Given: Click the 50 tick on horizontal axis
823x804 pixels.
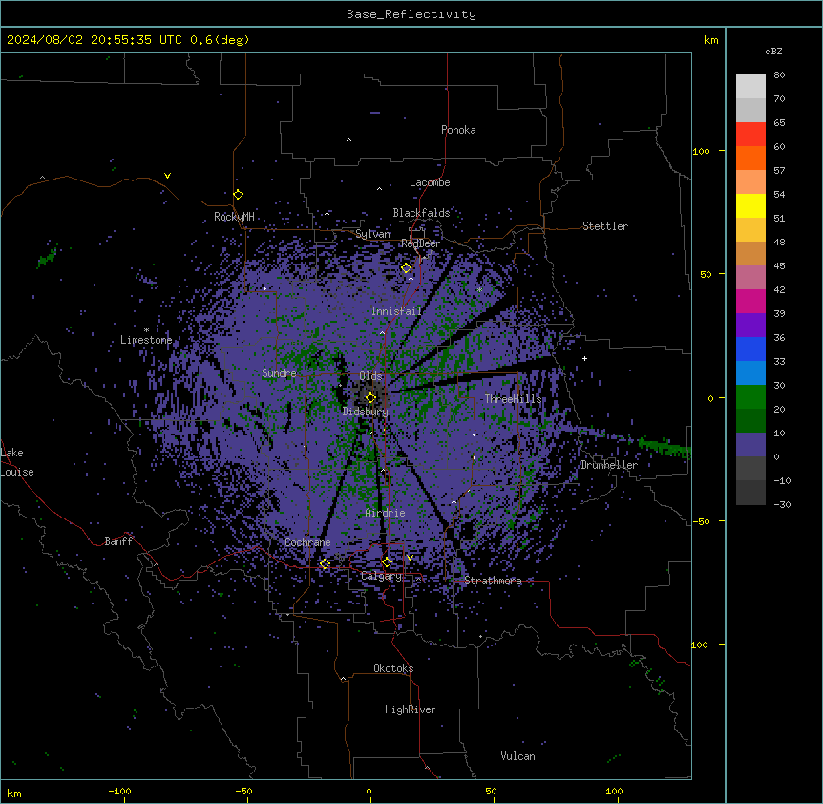Looking at the screenshot, I should click(491, 791).
